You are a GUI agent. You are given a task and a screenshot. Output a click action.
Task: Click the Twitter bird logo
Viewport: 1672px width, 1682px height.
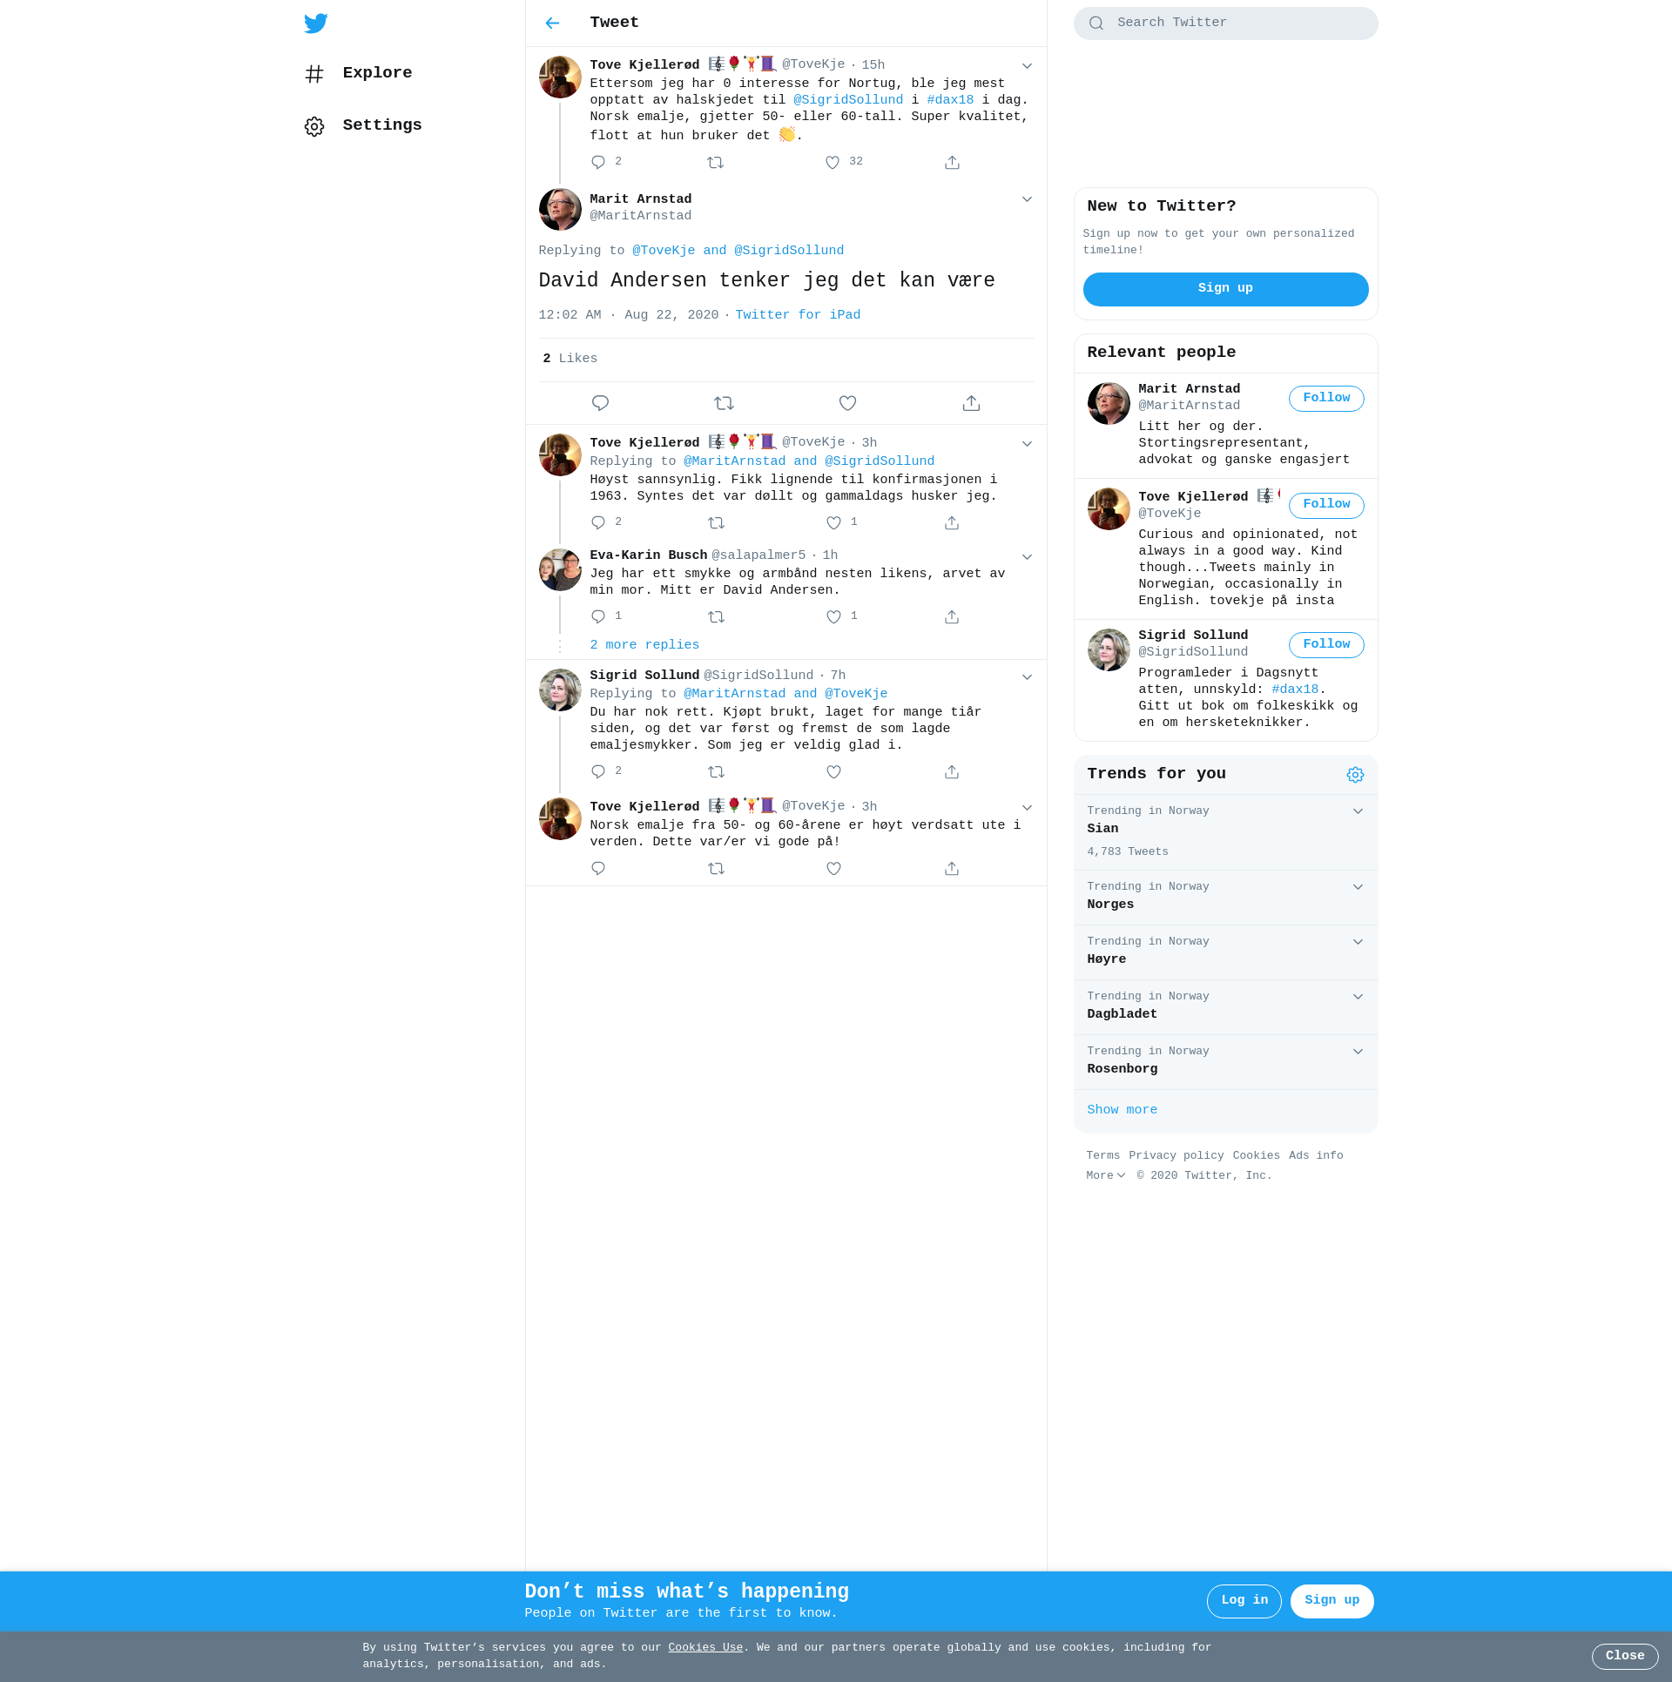tap(316, 24)
